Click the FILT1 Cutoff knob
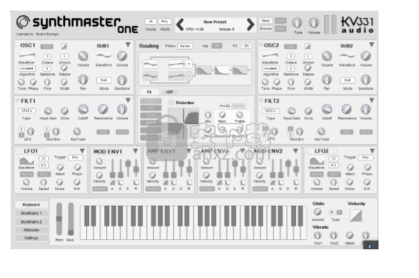 point(83,109)
